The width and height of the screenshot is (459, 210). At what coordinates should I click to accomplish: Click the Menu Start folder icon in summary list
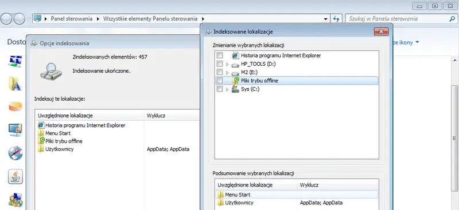(220, 195)
